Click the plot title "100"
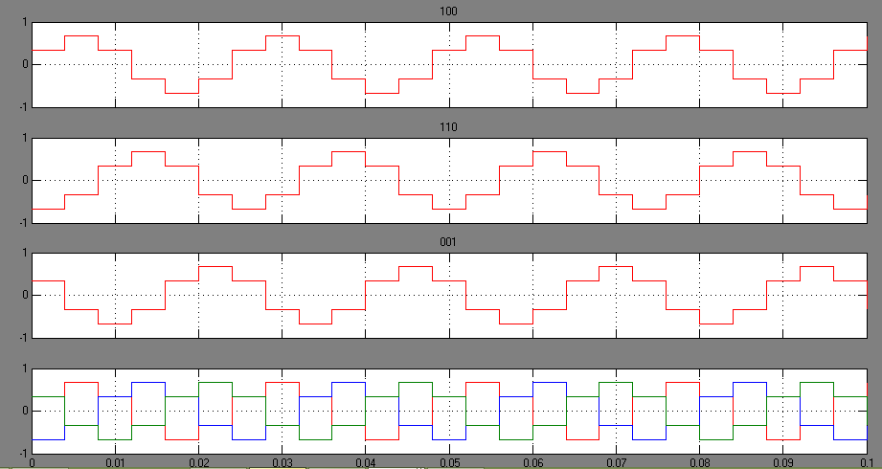 pos(448,11)
